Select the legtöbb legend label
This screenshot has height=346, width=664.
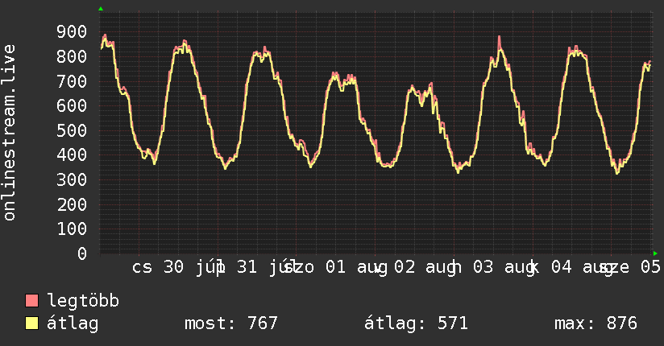point(83,301)
